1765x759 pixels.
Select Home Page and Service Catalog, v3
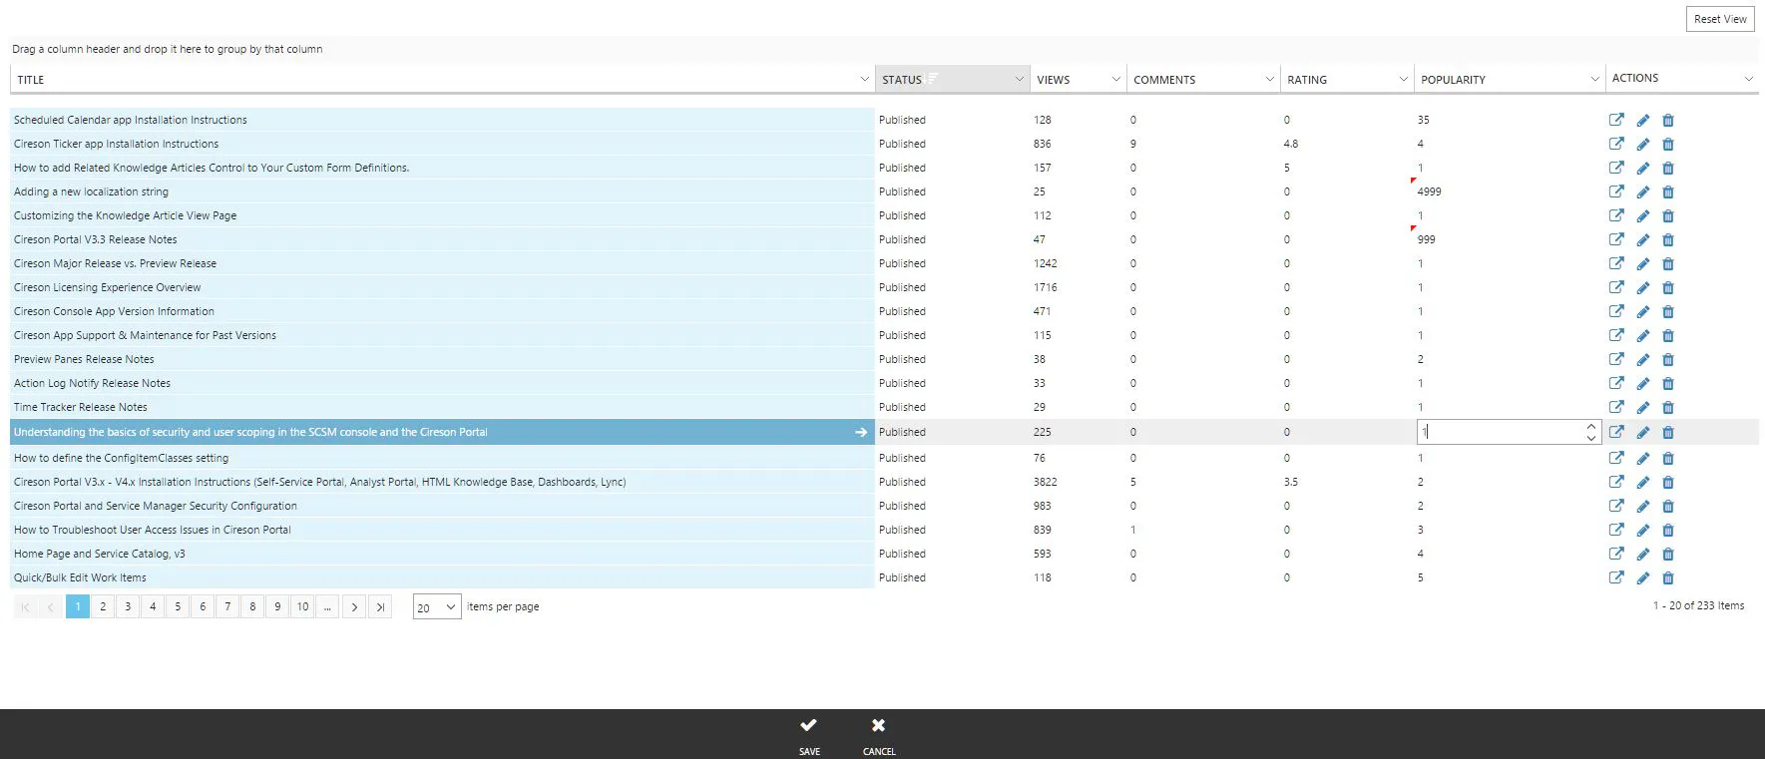[x=99, y=554]
